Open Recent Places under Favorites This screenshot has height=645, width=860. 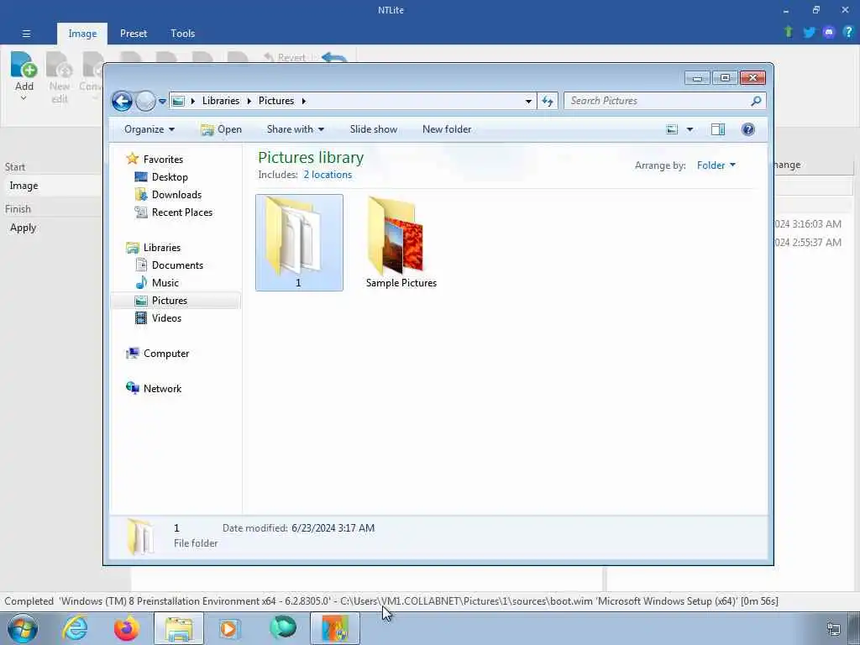182,212
